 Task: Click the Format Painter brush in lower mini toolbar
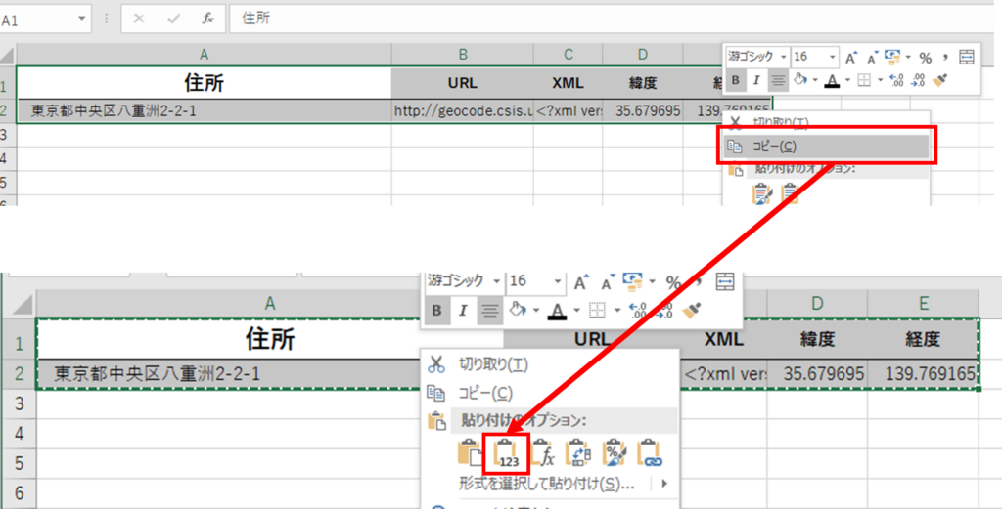pos(693,311)
